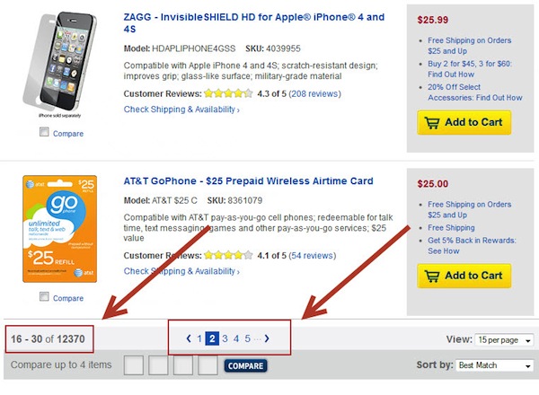Image resolution: width=539 pixels, height=395 pixels.
Task: Go to page 1 of results
Action: [199, 338]
